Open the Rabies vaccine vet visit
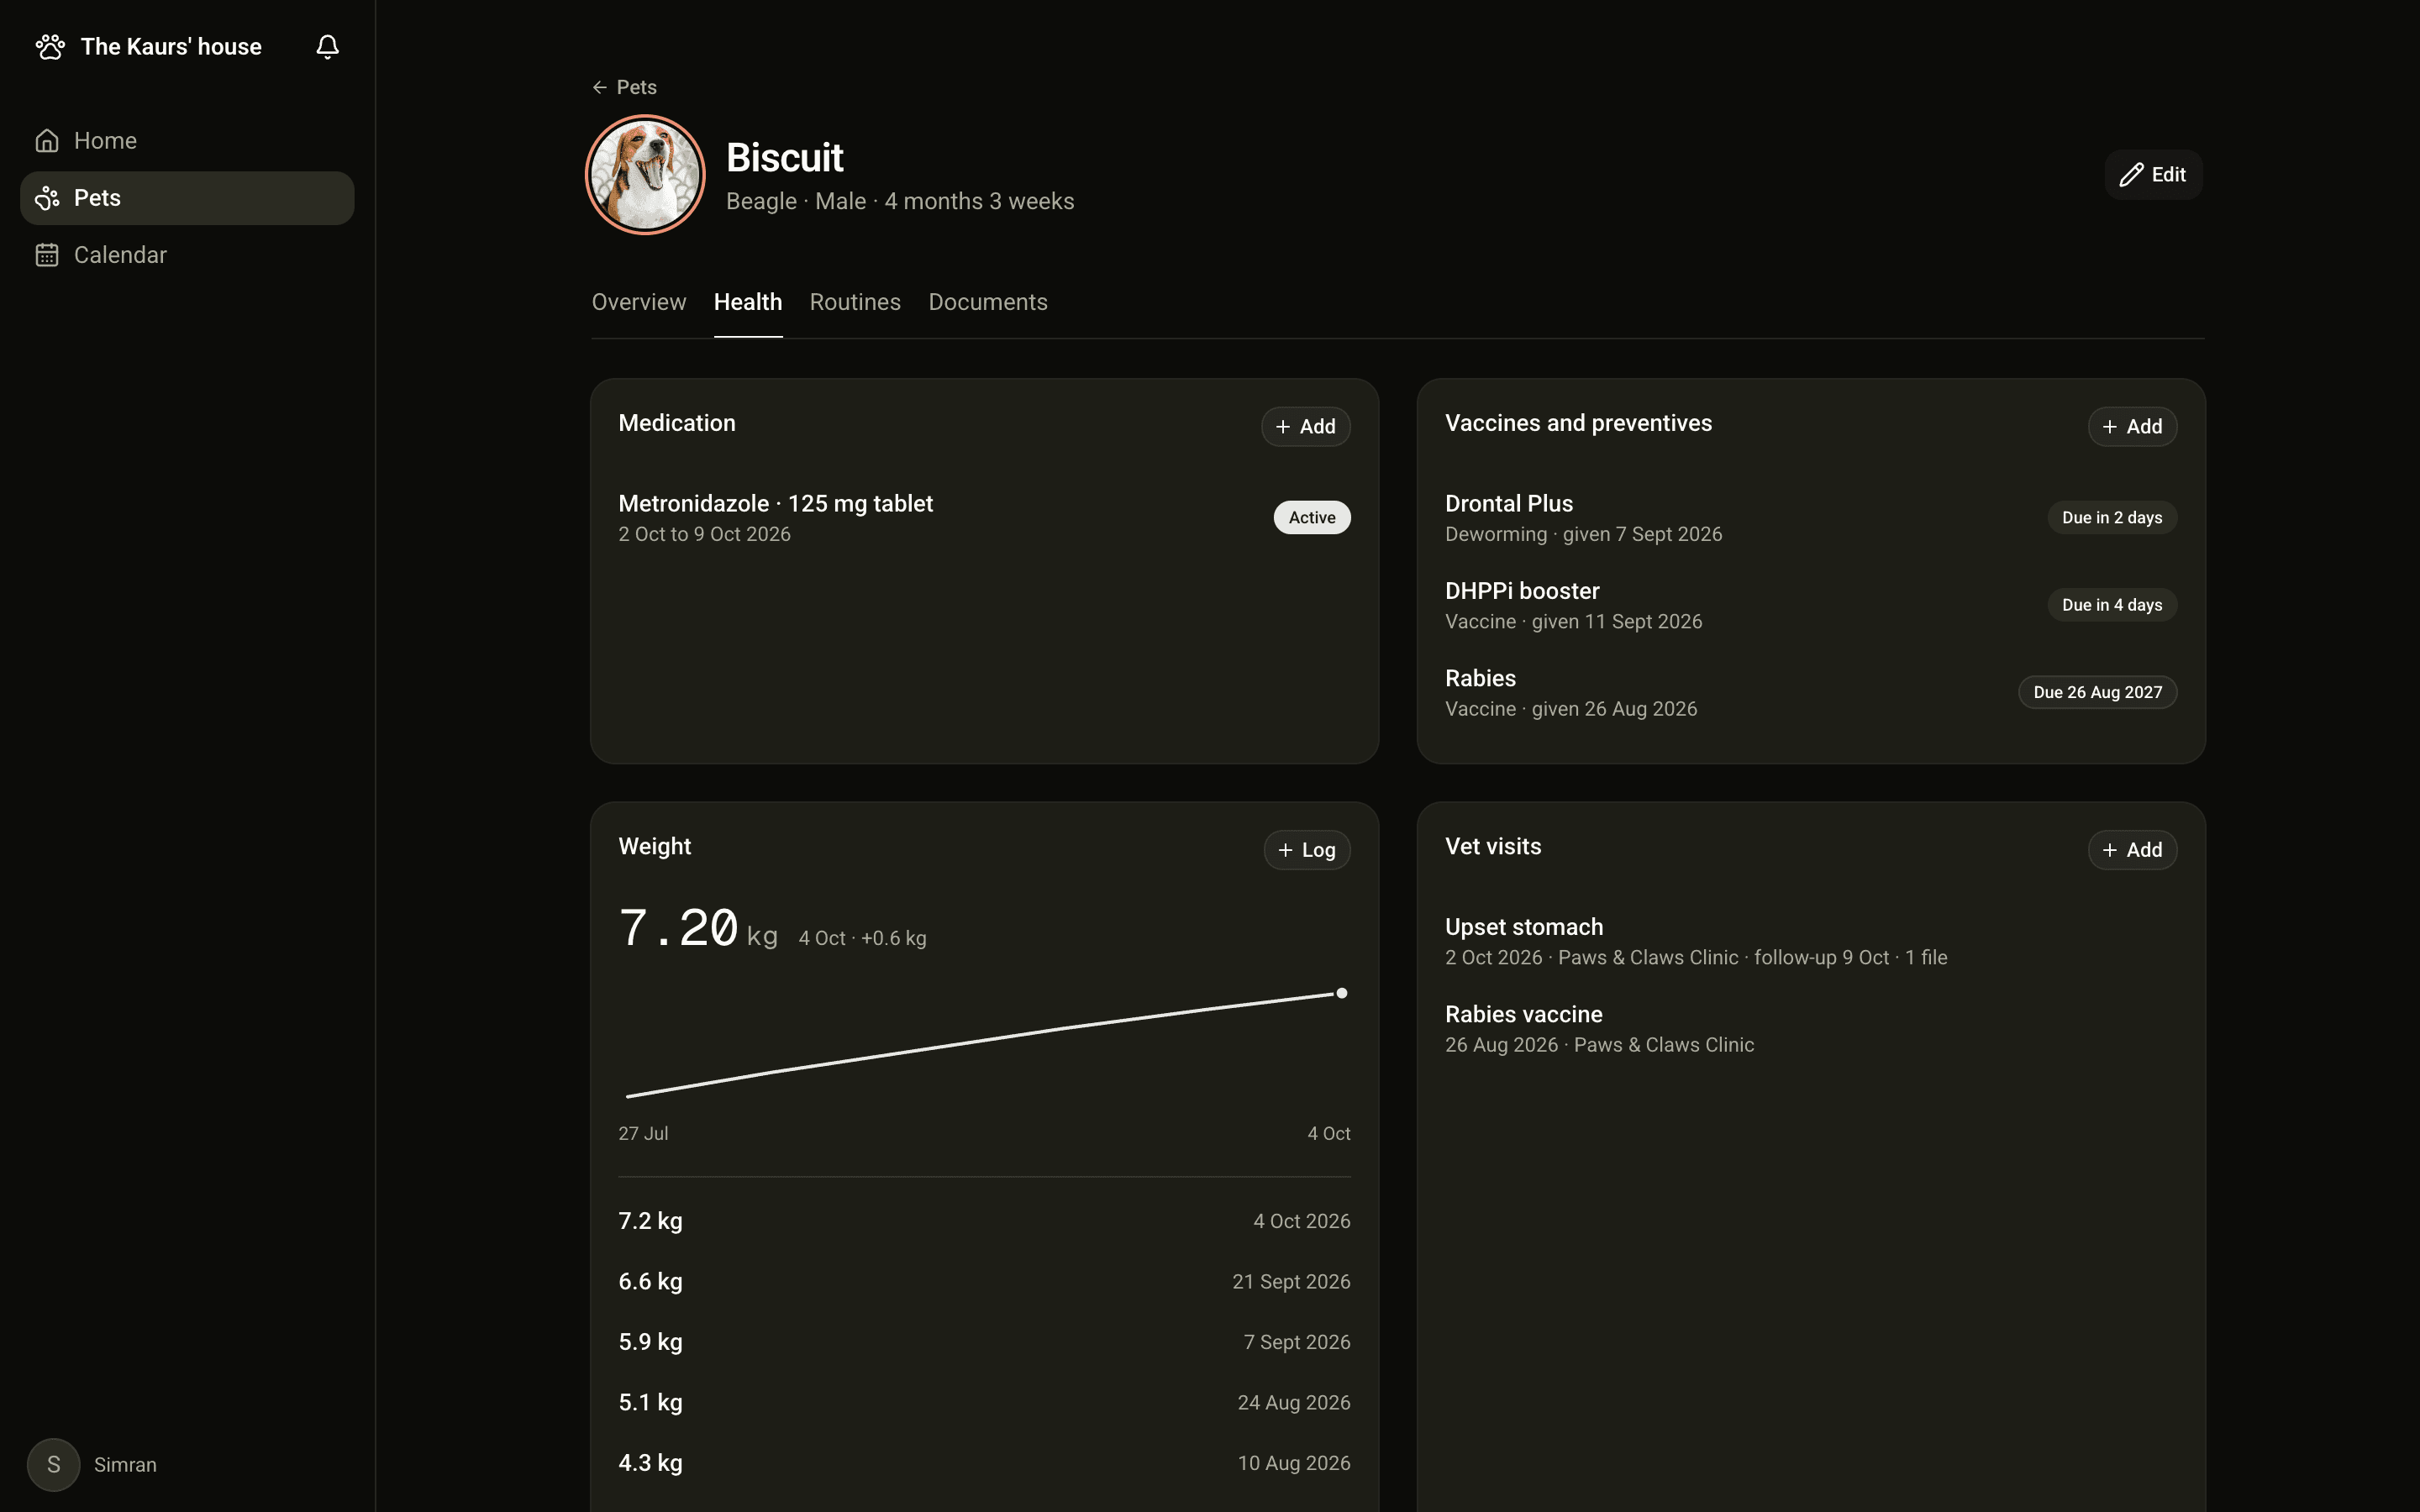The height and width of the screenshot is (1512, 2420). click(x=1811, y=1028)
